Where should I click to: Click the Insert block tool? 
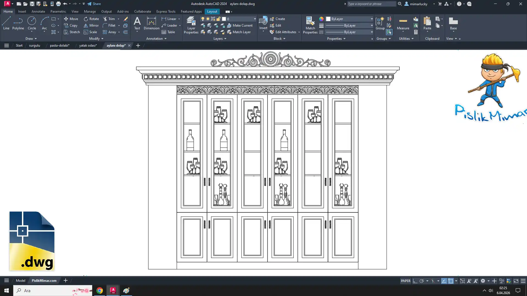263,23
